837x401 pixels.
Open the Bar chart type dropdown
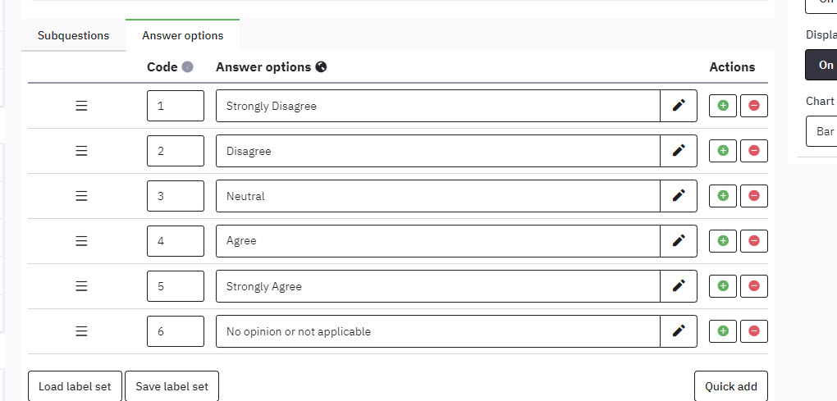pyautogui.click(x=821, y=131)
